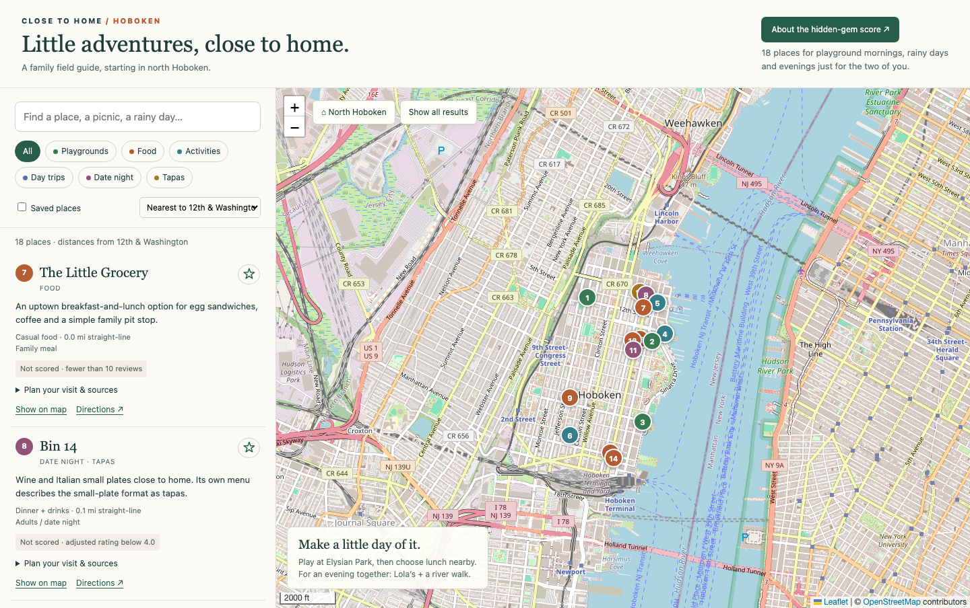Expand Plan your visit for The Little Grocery
Image resolution: width=970 pixels, height=608 pixels.
click(67, 390)
